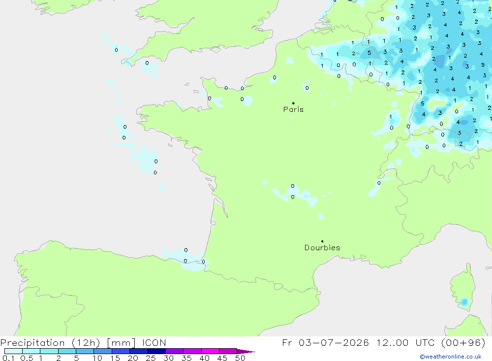This screenshot has width=492, height=361.
Task: Click the legend scale label '20'
Action: 133,358
